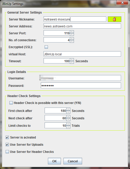The image size is (130, 169).
Task: Decrease Next check after seconds
Action: [x=68, y=120]
